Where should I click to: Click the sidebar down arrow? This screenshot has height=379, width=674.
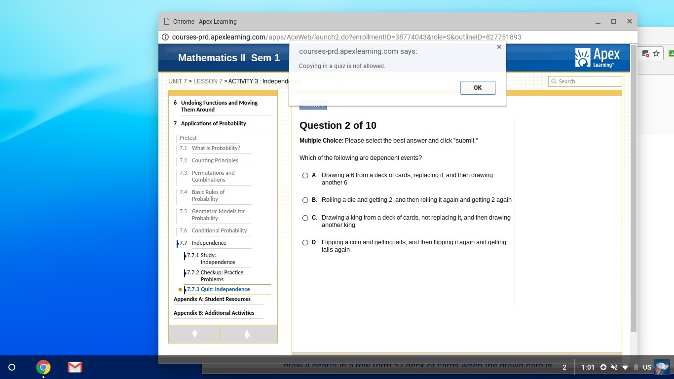194,334
